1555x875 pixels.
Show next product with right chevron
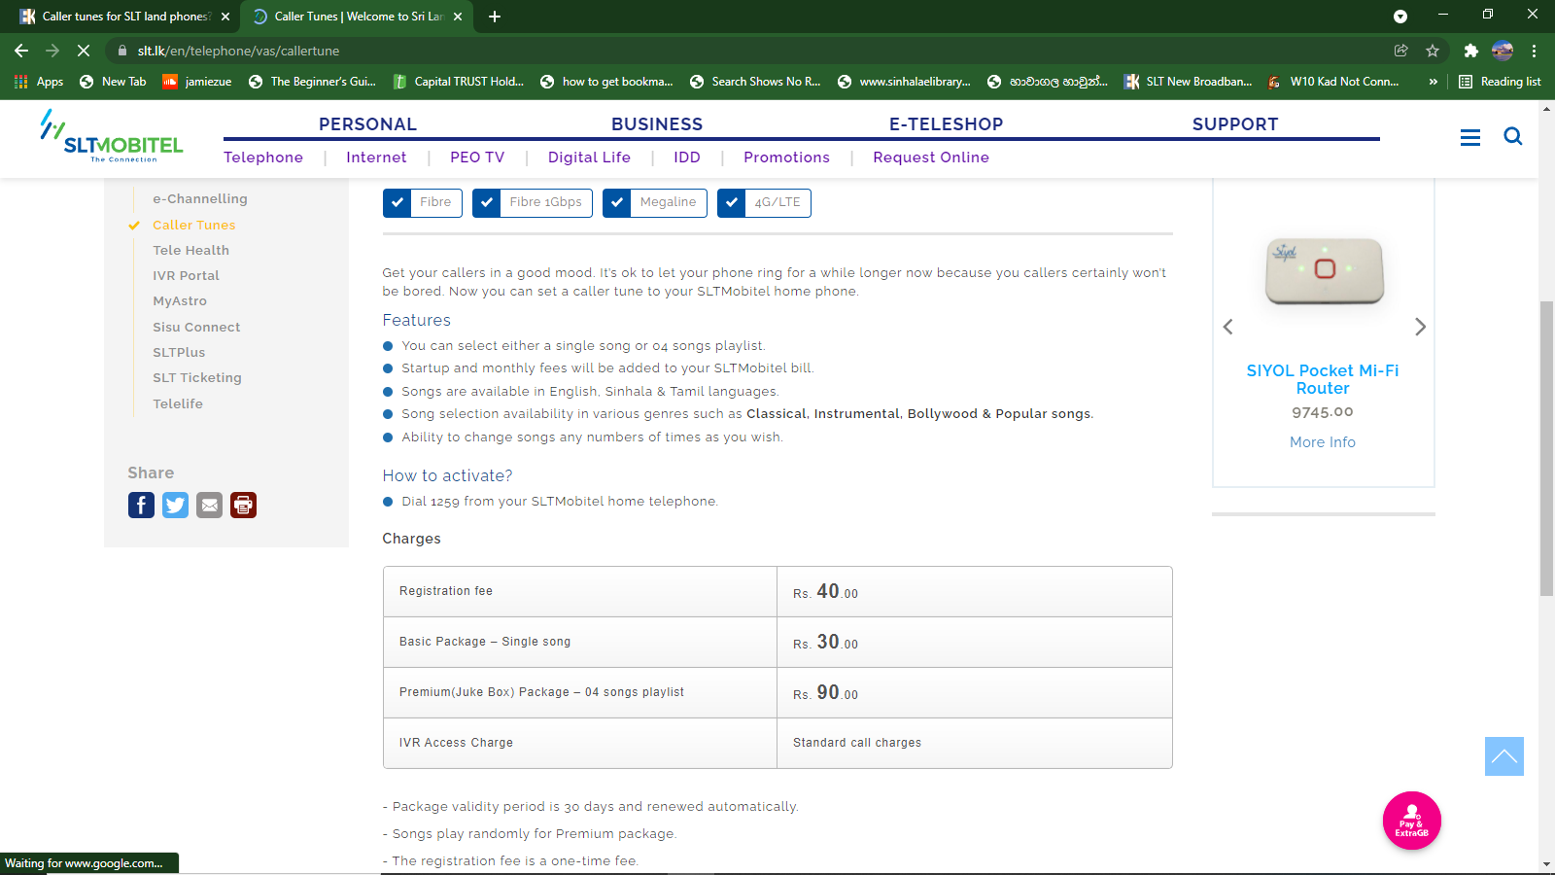[1420, 327]
